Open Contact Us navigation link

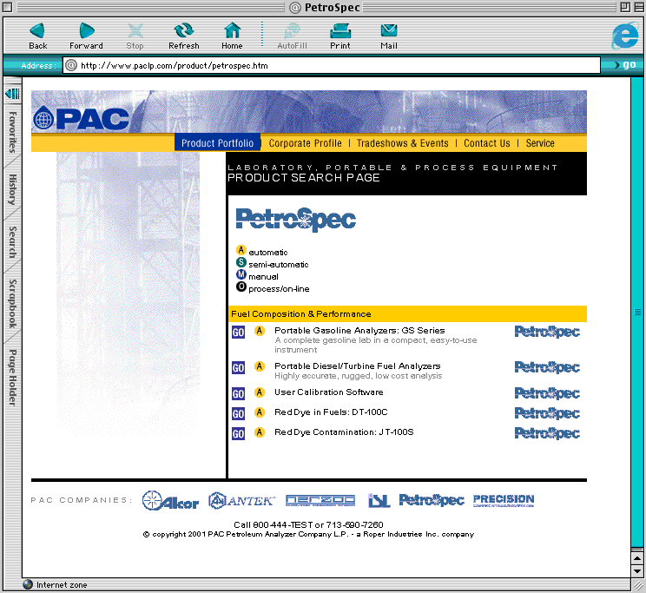point(487,143)
